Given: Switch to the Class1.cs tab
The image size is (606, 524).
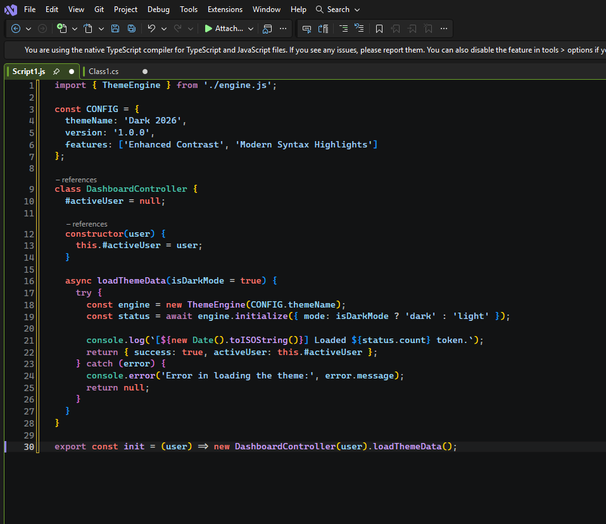Looking at the screenshot, I should coord(104,72).
